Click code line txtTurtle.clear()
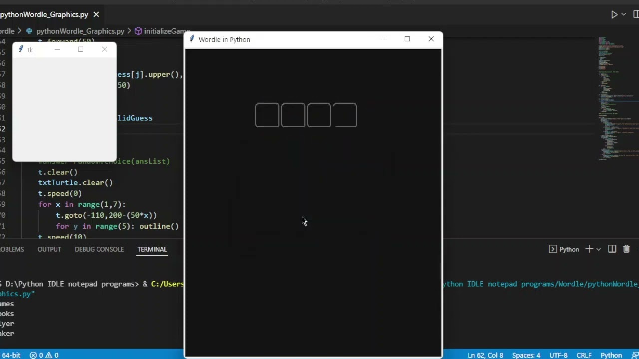The width and height of the screenshot is (639, 359). click(75, 182)
